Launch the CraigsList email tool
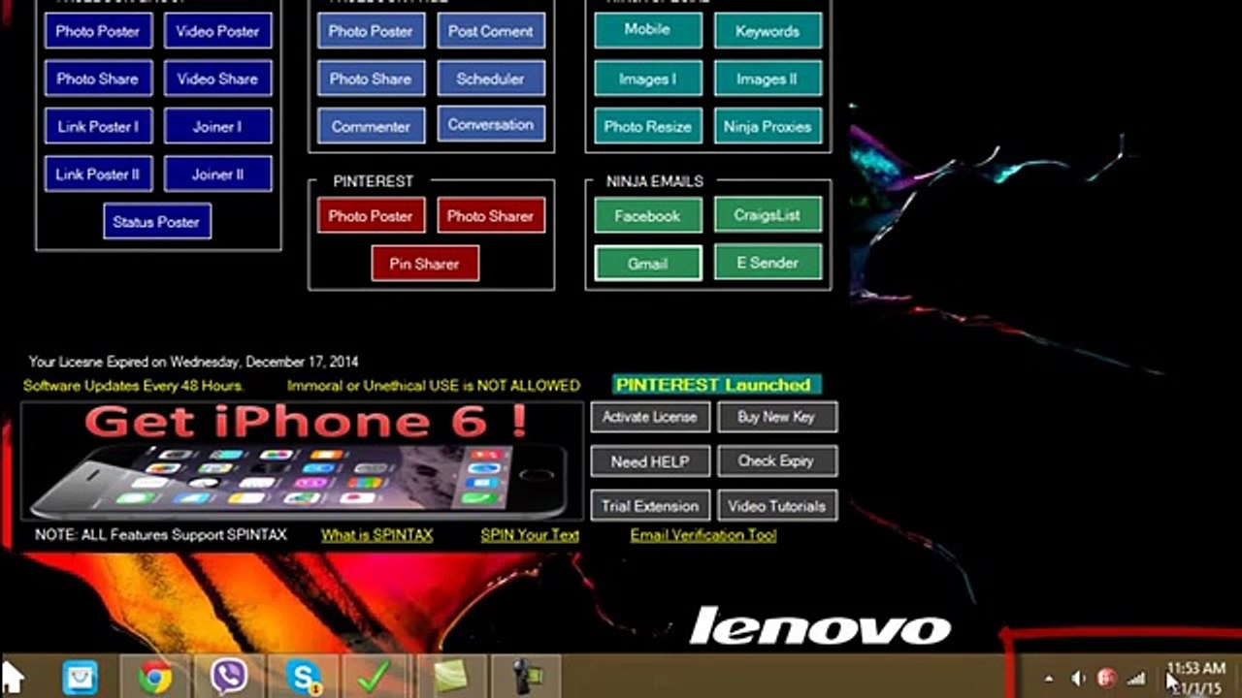The image size is (1242, 698). click(768, 214)
